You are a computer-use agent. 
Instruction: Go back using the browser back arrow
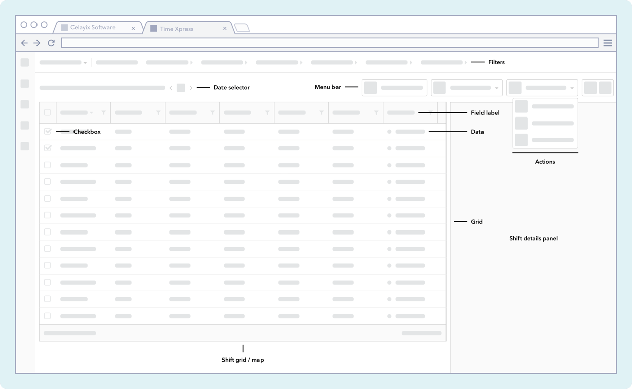pos(24,43)
